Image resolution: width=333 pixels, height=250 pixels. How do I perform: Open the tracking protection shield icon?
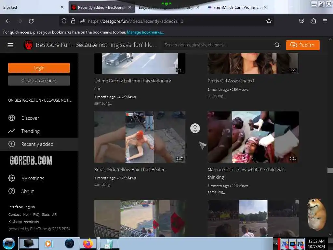(x=64, y=21)
